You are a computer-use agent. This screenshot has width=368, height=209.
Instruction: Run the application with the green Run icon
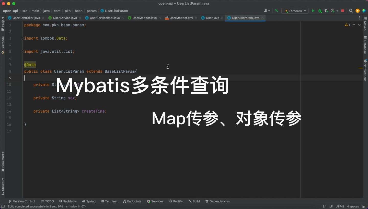click(313, 11)
